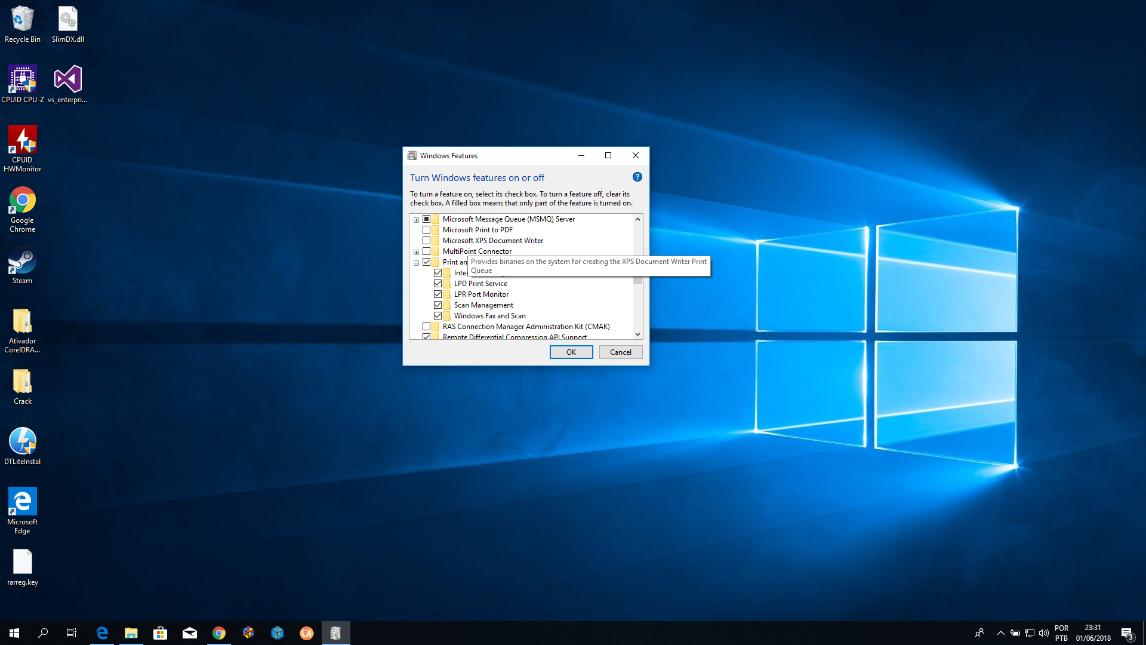Open Edge from the taskbar
Viewport: 1146px width, 645px height.
click(102, 633)
